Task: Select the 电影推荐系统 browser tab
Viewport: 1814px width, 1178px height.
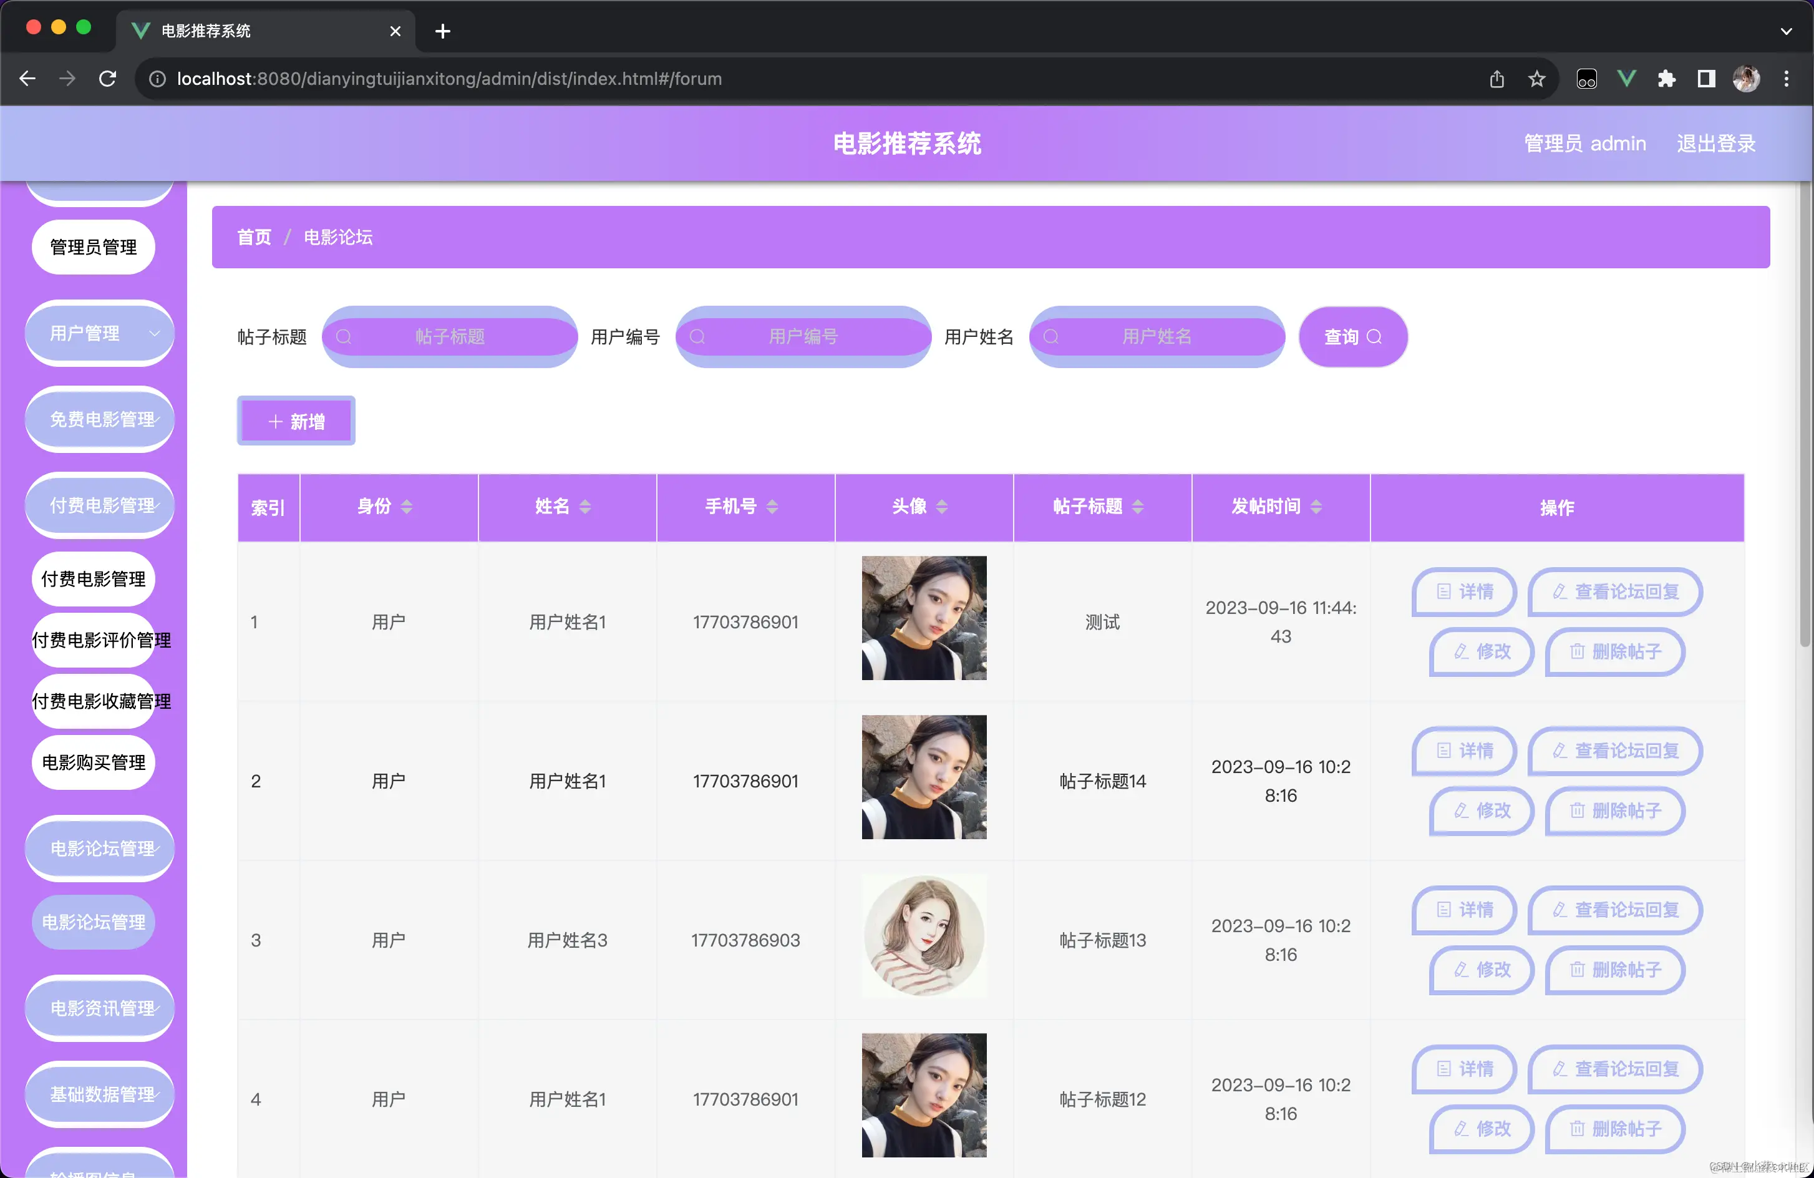Action: pos(206,31)
